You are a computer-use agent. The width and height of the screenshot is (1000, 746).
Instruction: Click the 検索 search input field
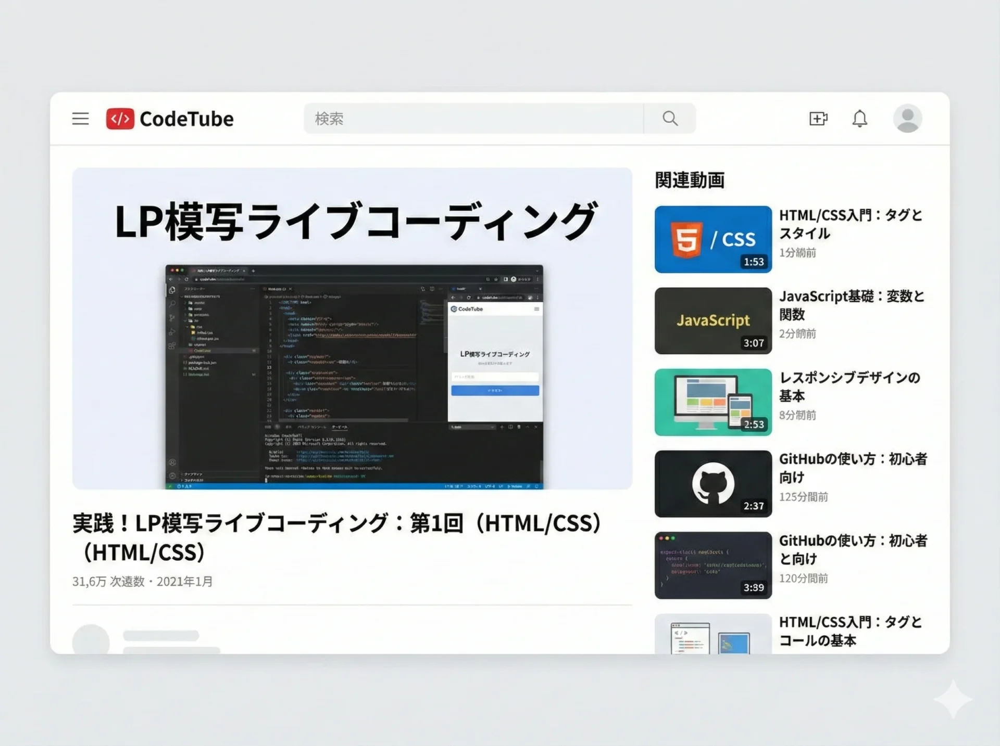pyautogui.click(x=473, y=119)
